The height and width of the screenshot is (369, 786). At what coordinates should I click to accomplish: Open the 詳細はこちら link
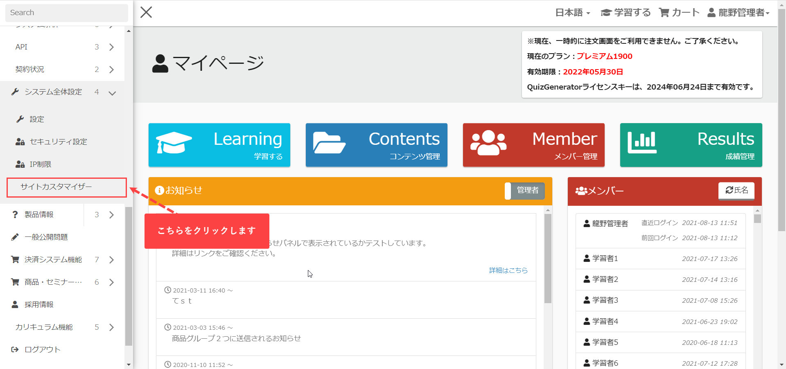tap(508, 270)
